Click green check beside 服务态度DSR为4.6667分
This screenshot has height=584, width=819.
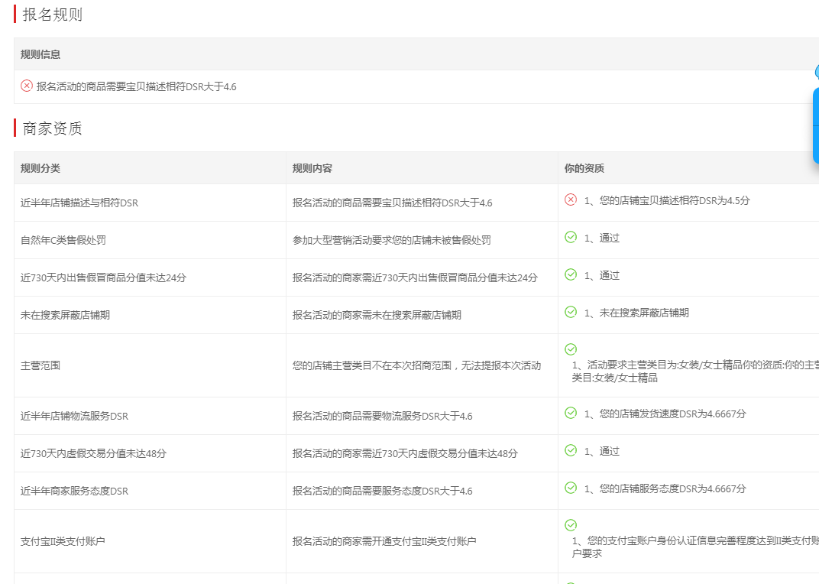[571, 488]
